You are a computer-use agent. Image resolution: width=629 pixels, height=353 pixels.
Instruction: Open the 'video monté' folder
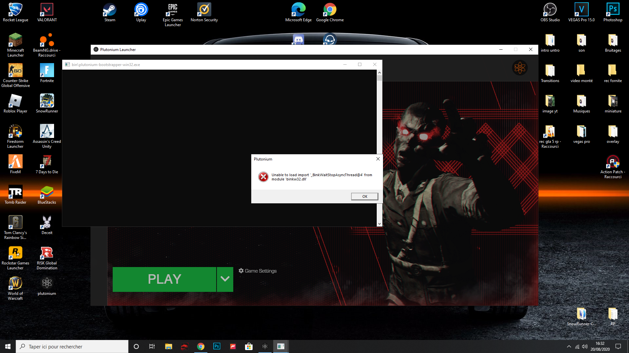pyautogui.click(x=581, y=73)
